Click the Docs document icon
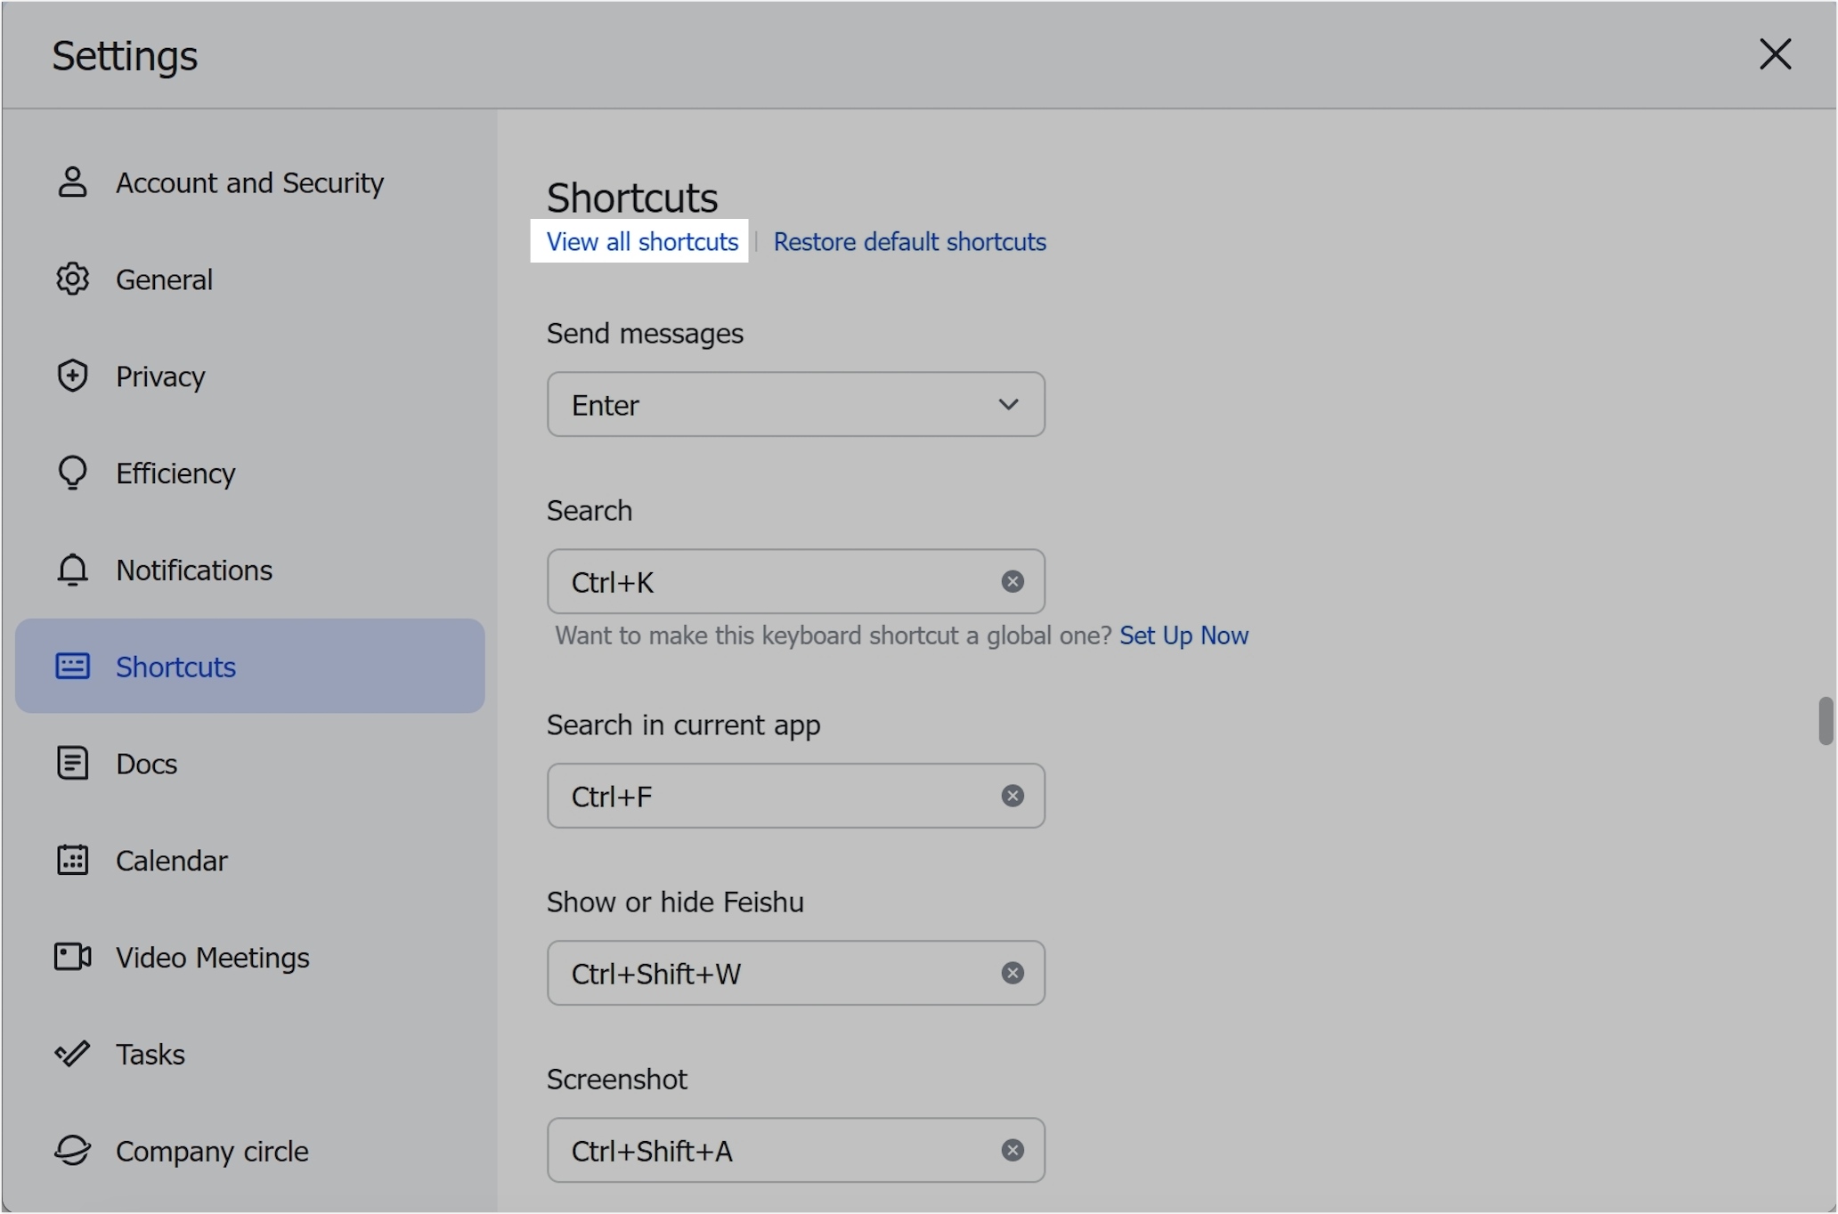 click(72, 763)
